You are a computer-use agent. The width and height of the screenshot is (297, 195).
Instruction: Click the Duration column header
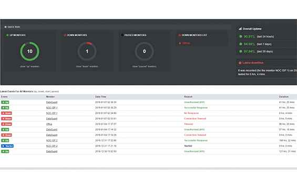pyautogui.click(x=283, y=97)
